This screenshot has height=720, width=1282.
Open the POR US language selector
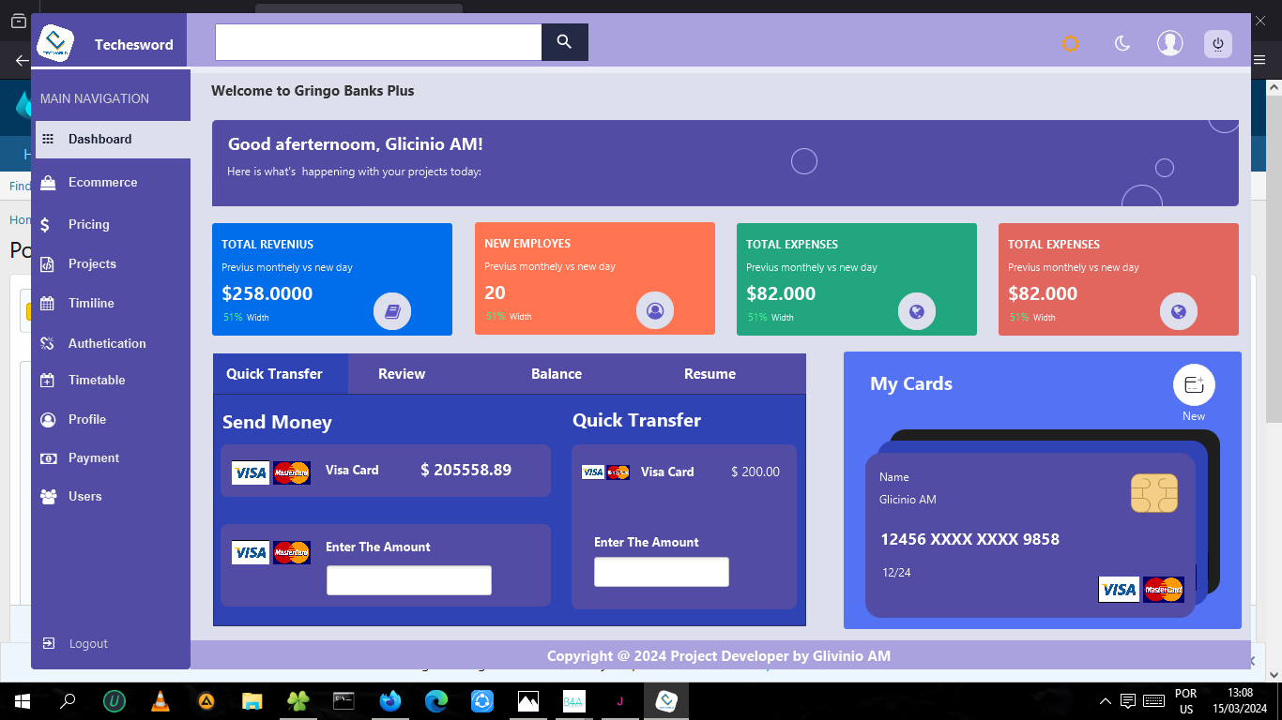coord(1186,701)
